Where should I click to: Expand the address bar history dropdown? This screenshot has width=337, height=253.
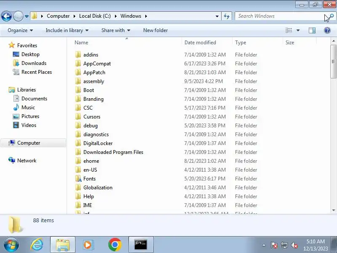tap(217, 16)
